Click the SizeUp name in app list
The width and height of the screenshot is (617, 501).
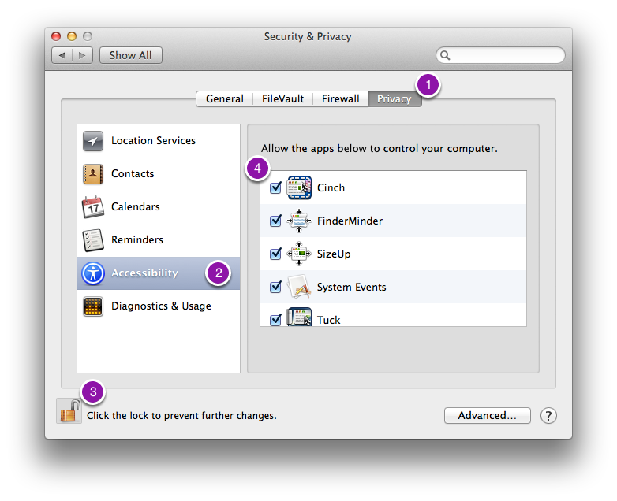[334, 254]
